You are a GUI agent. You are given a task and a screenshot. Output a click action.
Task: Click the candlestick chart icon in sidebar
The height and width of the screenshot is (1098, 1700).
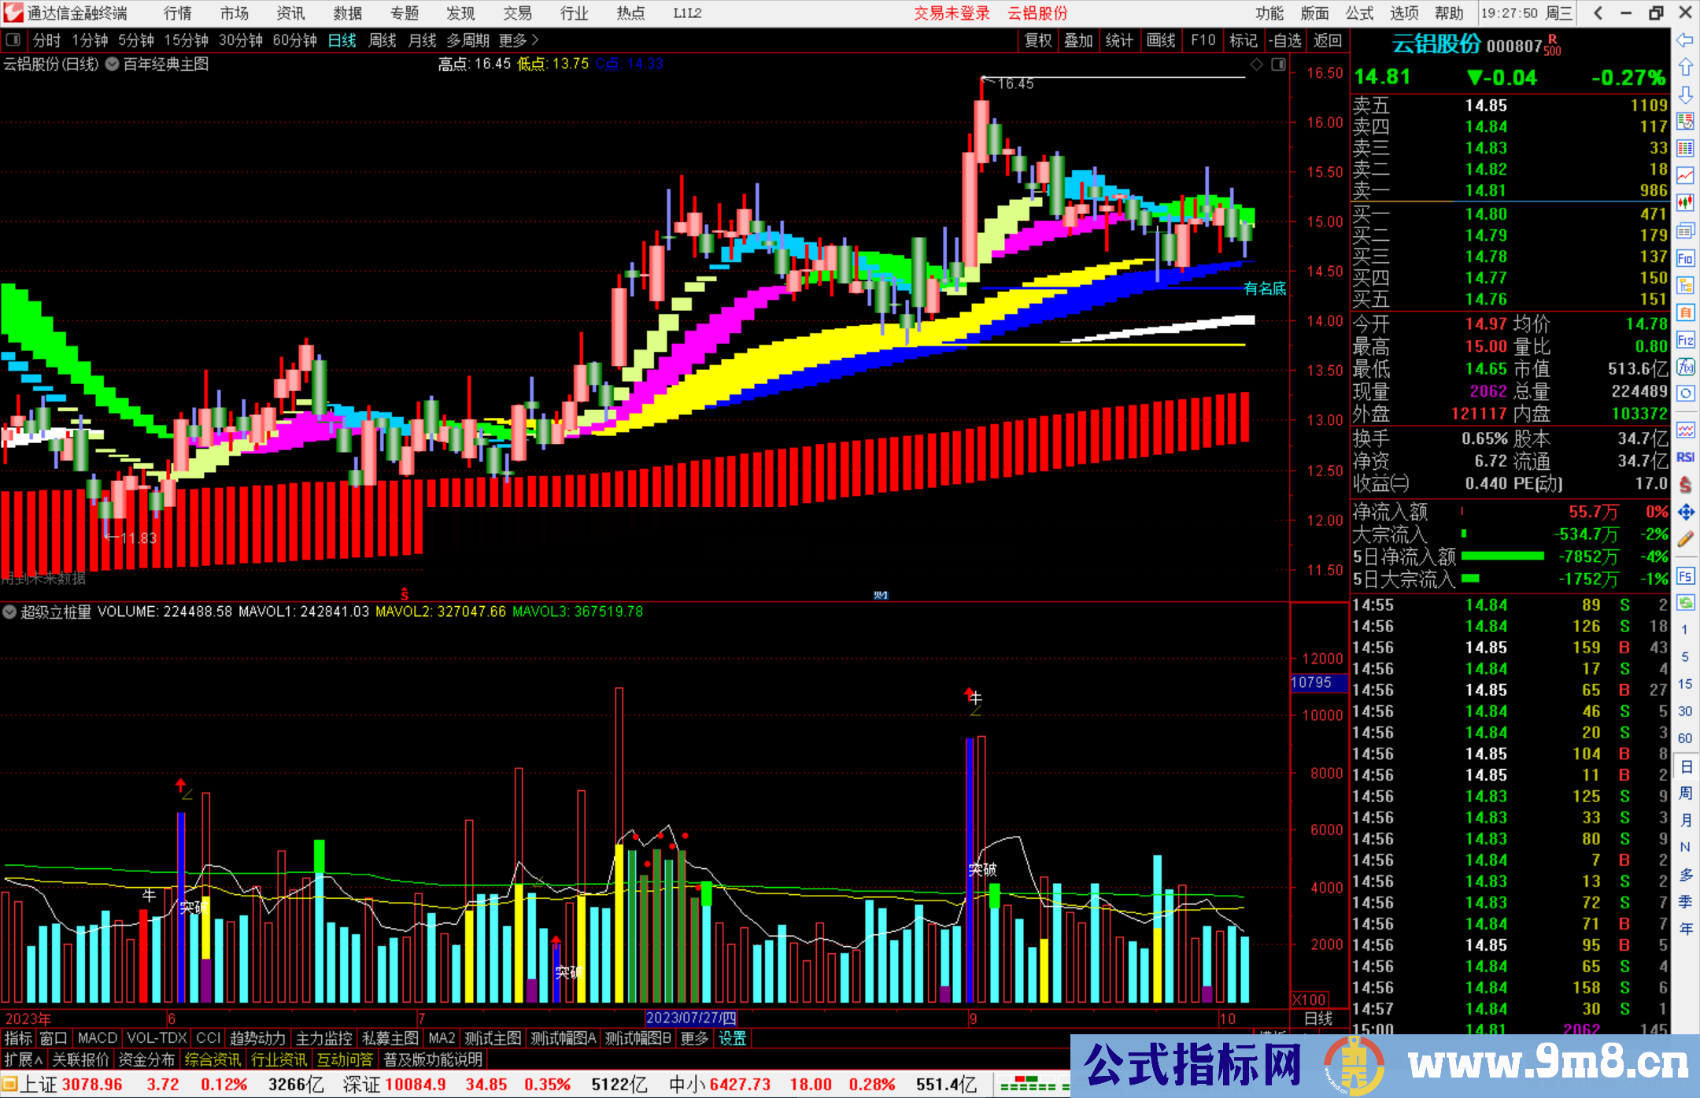point(1685,202)
